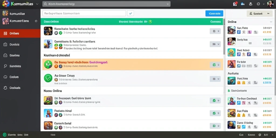276x138 pixels.
Task: Click the blue Comnete button
Action: click(x=214, y=13)
